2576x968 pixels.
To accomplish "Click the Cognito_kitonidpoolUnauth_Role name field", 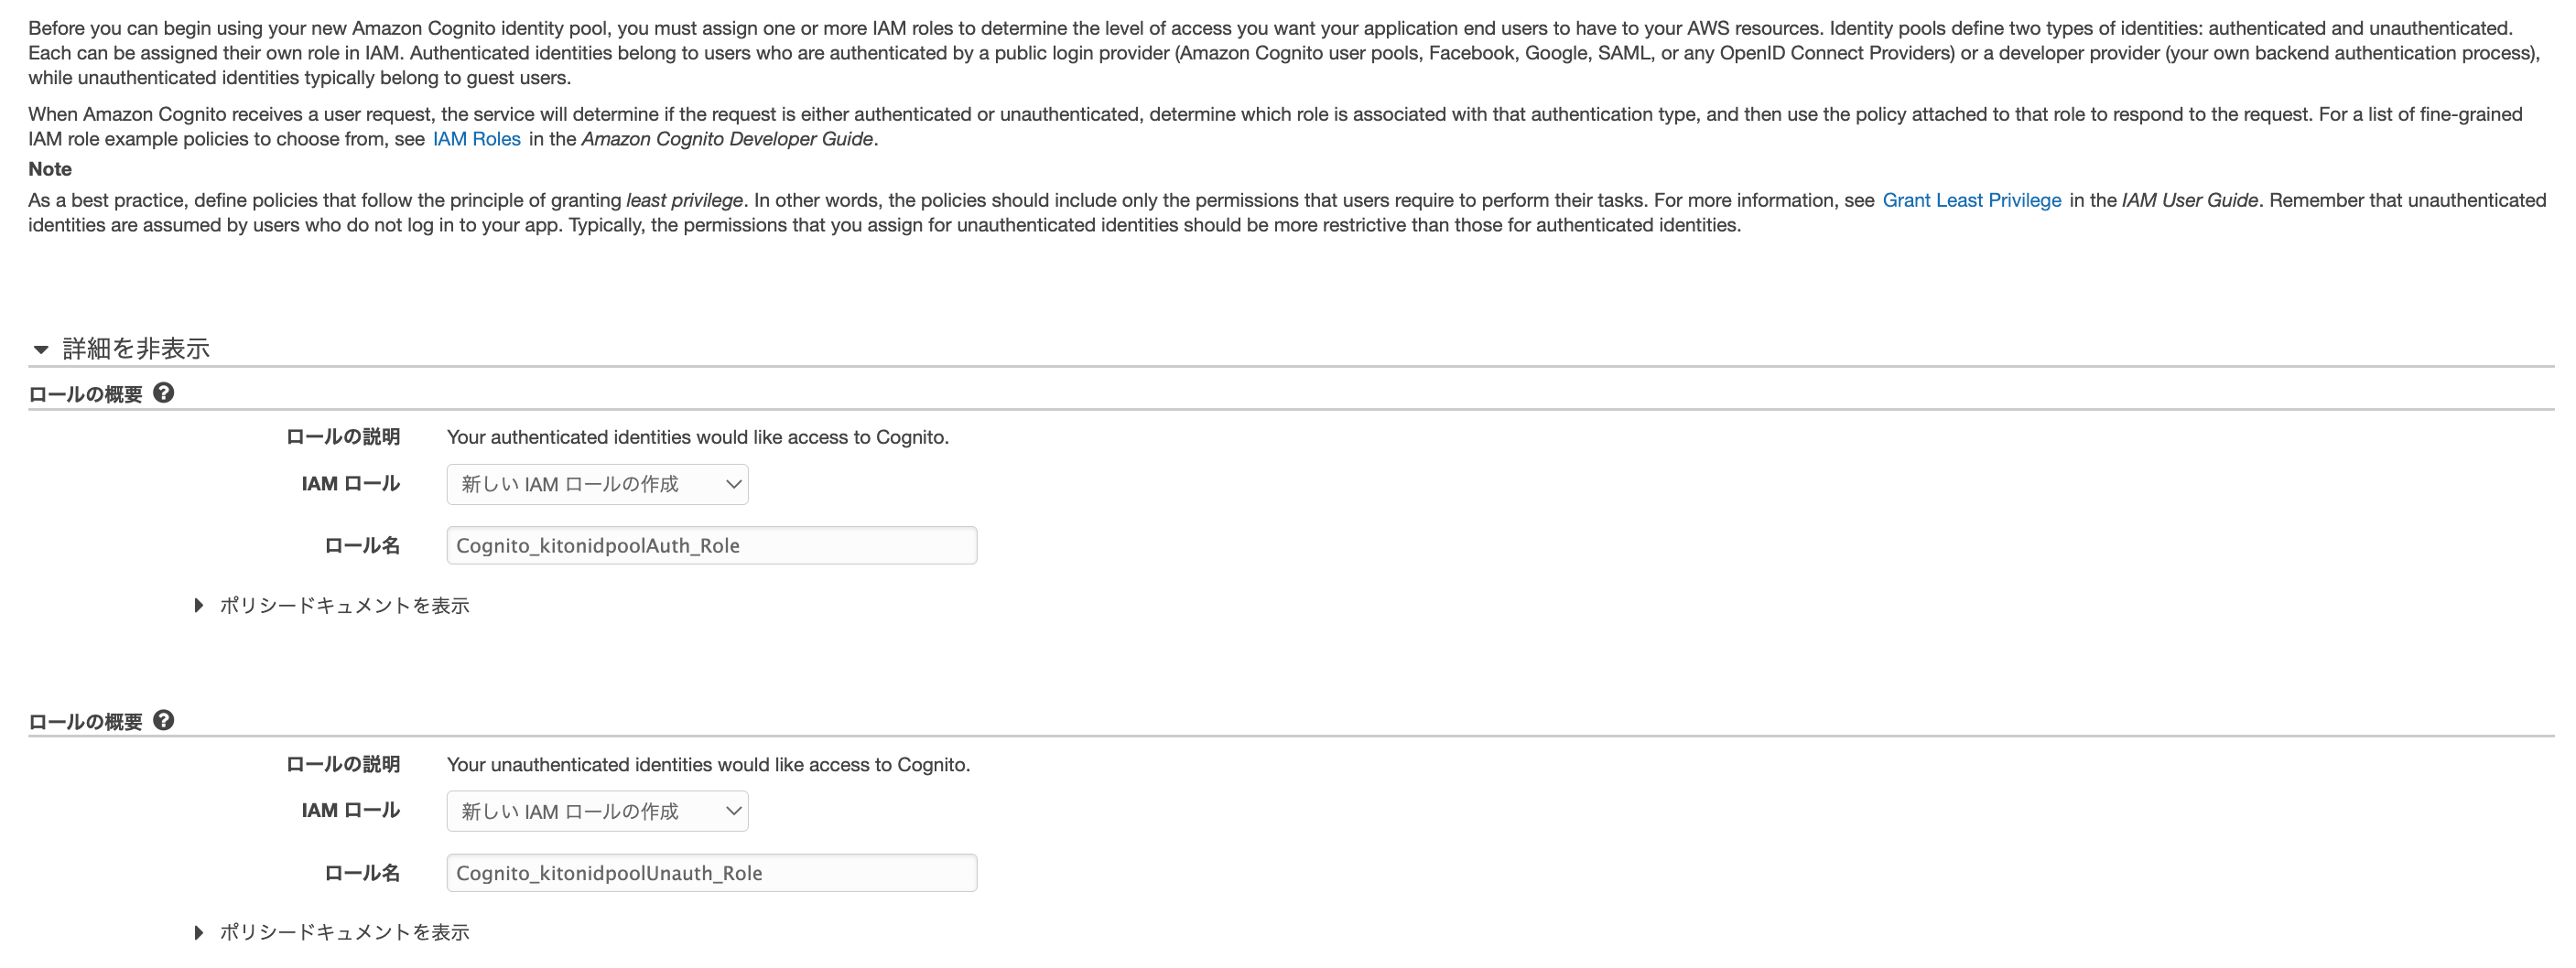I will pos(711,872).
